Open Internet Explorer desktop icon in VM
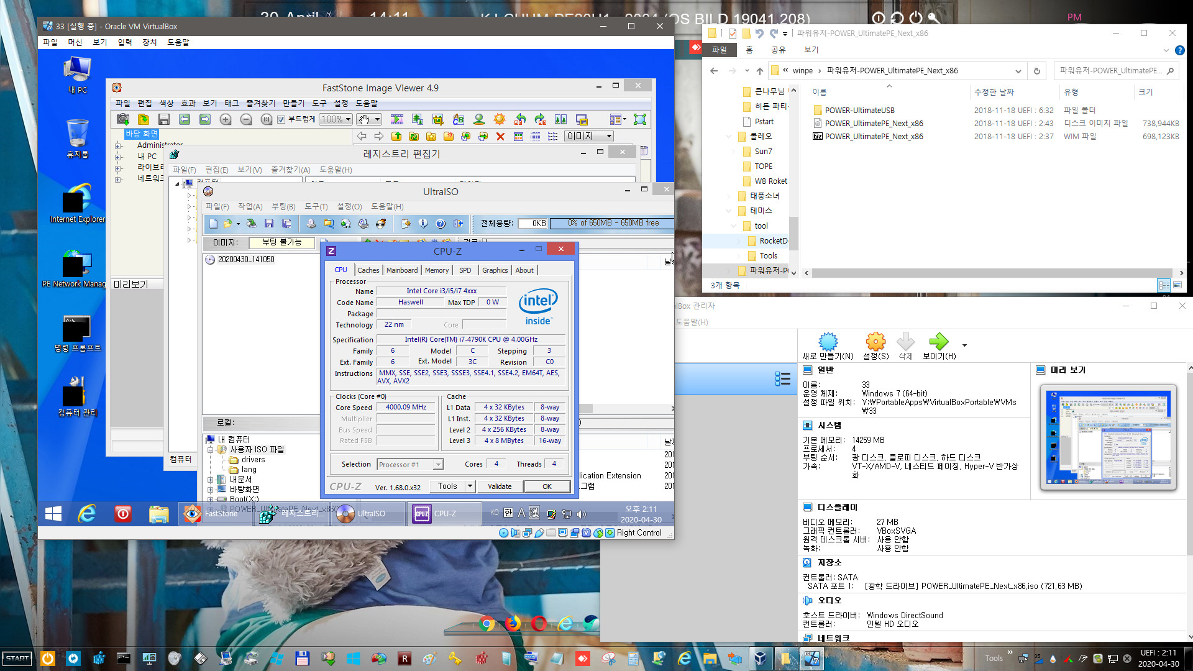Image resolution: width=1193 pixels, height=671 pixels. click(77, 203)
